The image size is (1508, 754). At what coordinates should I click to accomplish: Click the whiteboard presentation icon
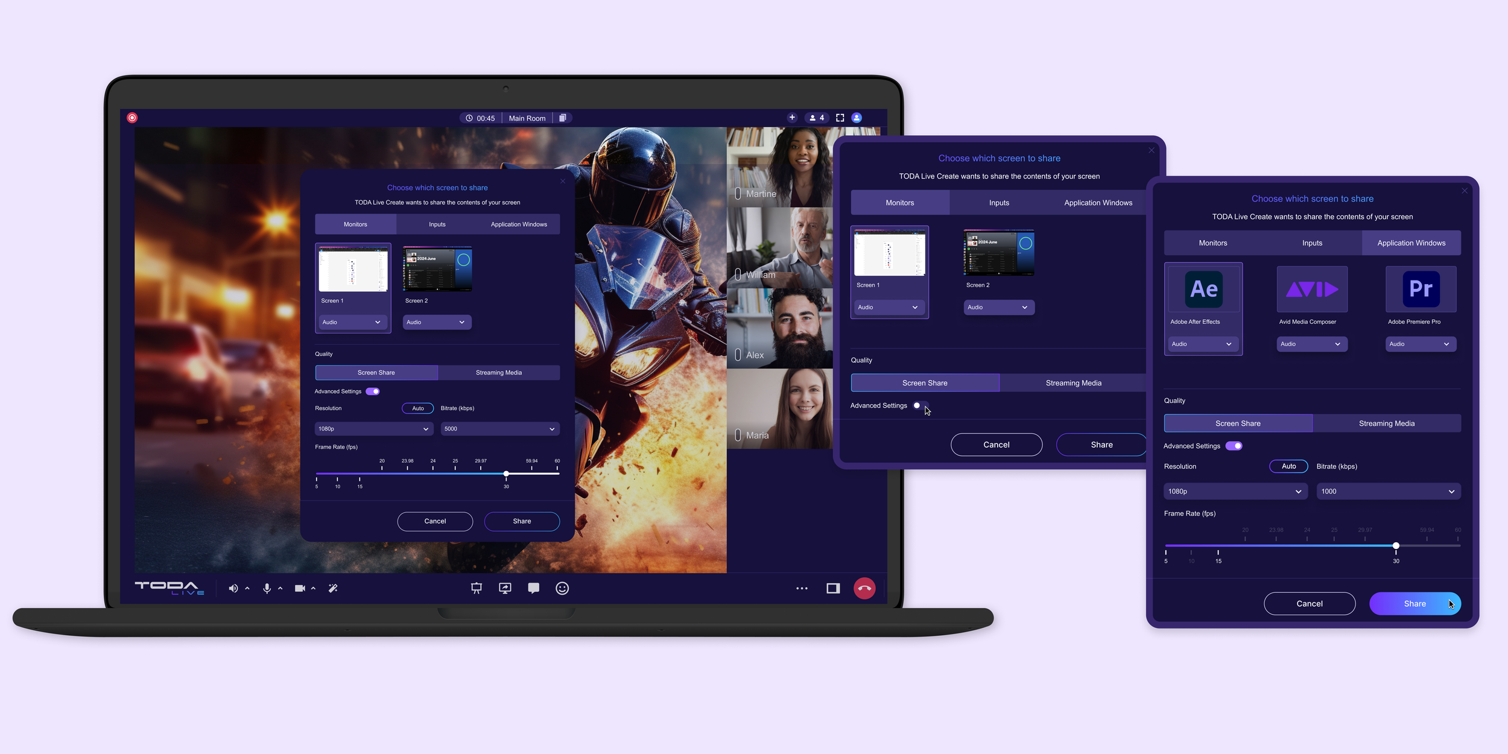click(x=476, y=588)
